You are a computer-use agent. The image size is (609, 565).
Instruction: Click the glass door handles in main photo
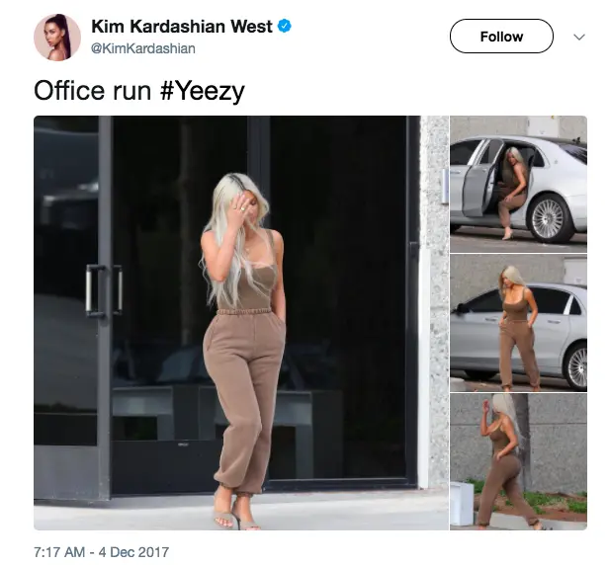coord(104,290)
